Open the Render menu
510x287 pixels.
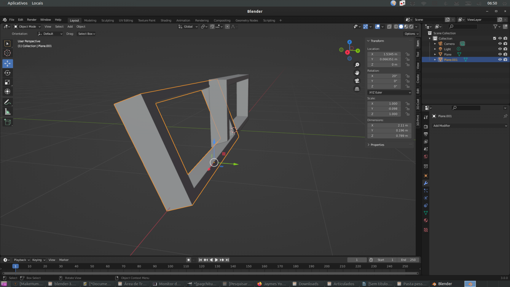(x=32, y=20)
